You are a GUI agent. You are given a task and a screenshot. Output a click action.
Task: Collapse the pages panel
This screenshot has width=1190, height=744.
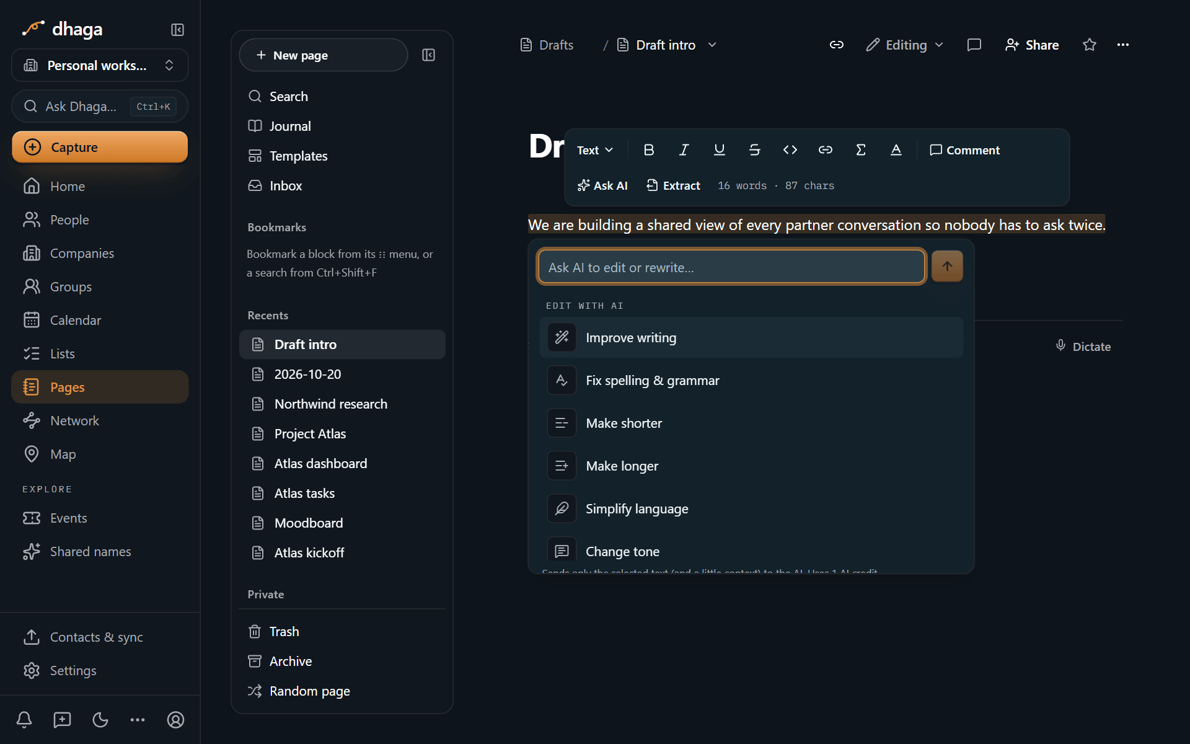428,55
